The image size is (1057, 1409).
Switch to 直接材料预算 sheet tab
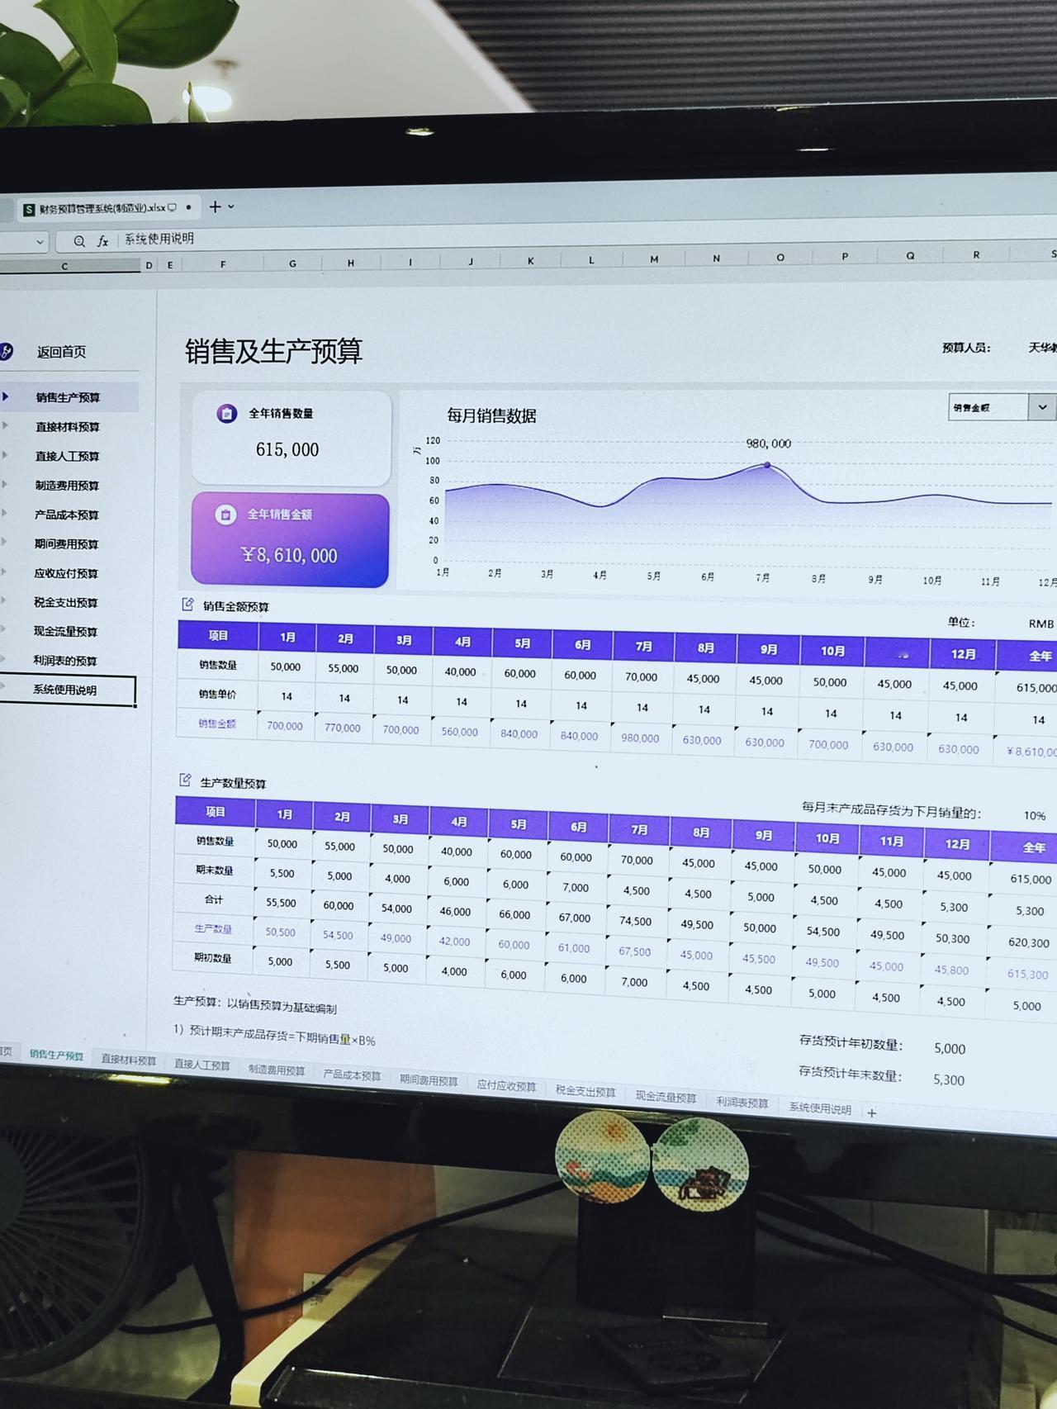coord(129,1060)
